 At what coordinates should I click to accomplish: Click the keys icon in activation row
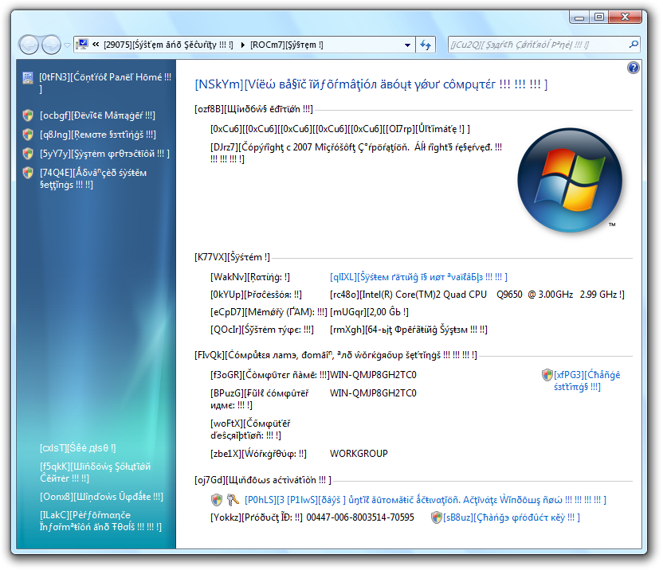[233, 500]
